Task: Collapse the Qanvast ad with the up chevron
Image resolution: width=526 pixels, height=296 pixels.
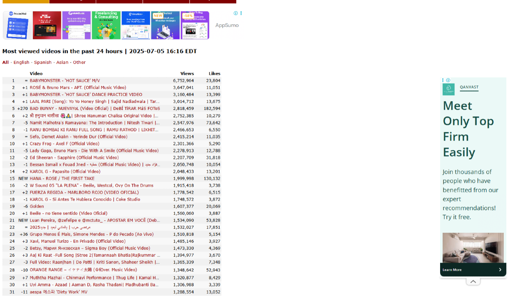Action: (x=473, y=282)
